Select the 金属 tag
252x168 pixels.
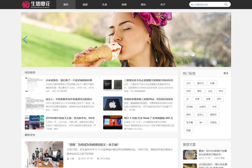(x=208, y=99)
